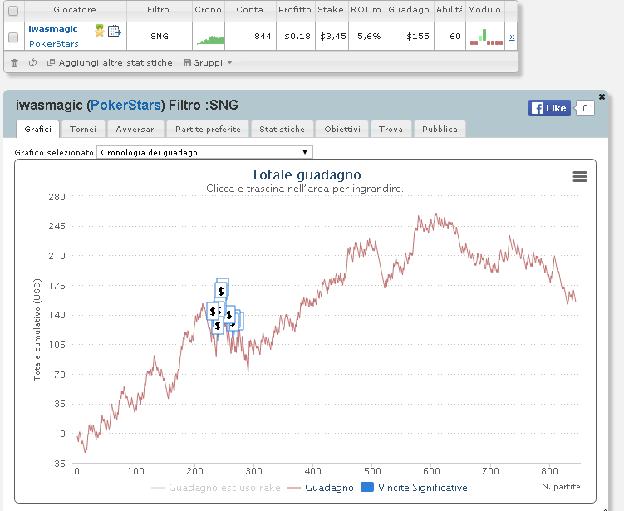
Task: Open the chart hamburger menu
Action: 580,176
